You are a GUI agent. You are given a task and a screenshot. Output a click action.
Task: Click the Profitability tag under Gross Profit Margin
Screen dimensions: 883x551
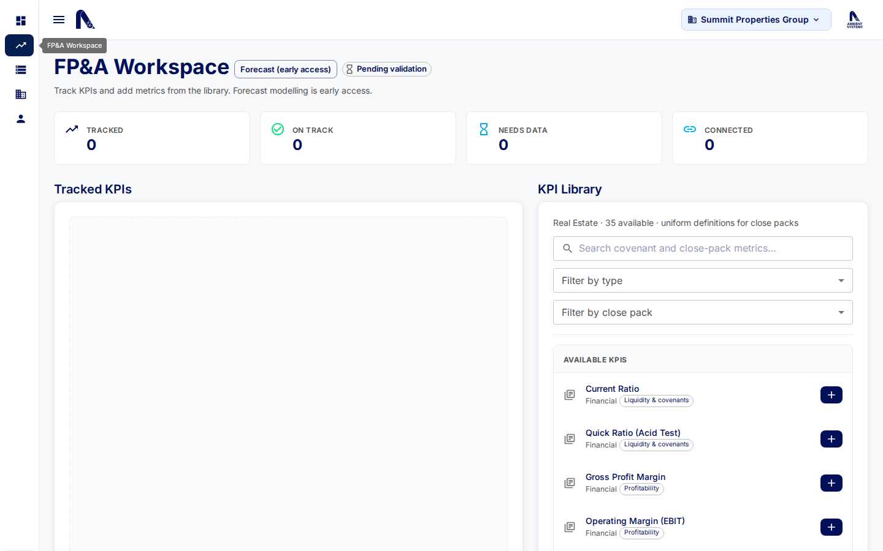pos(641,489)
